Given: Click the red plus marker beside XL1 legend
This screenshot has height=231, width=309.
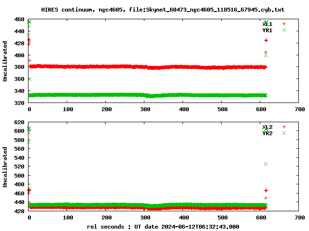Looking at the screenshot, I should click(x=284, y=24).
